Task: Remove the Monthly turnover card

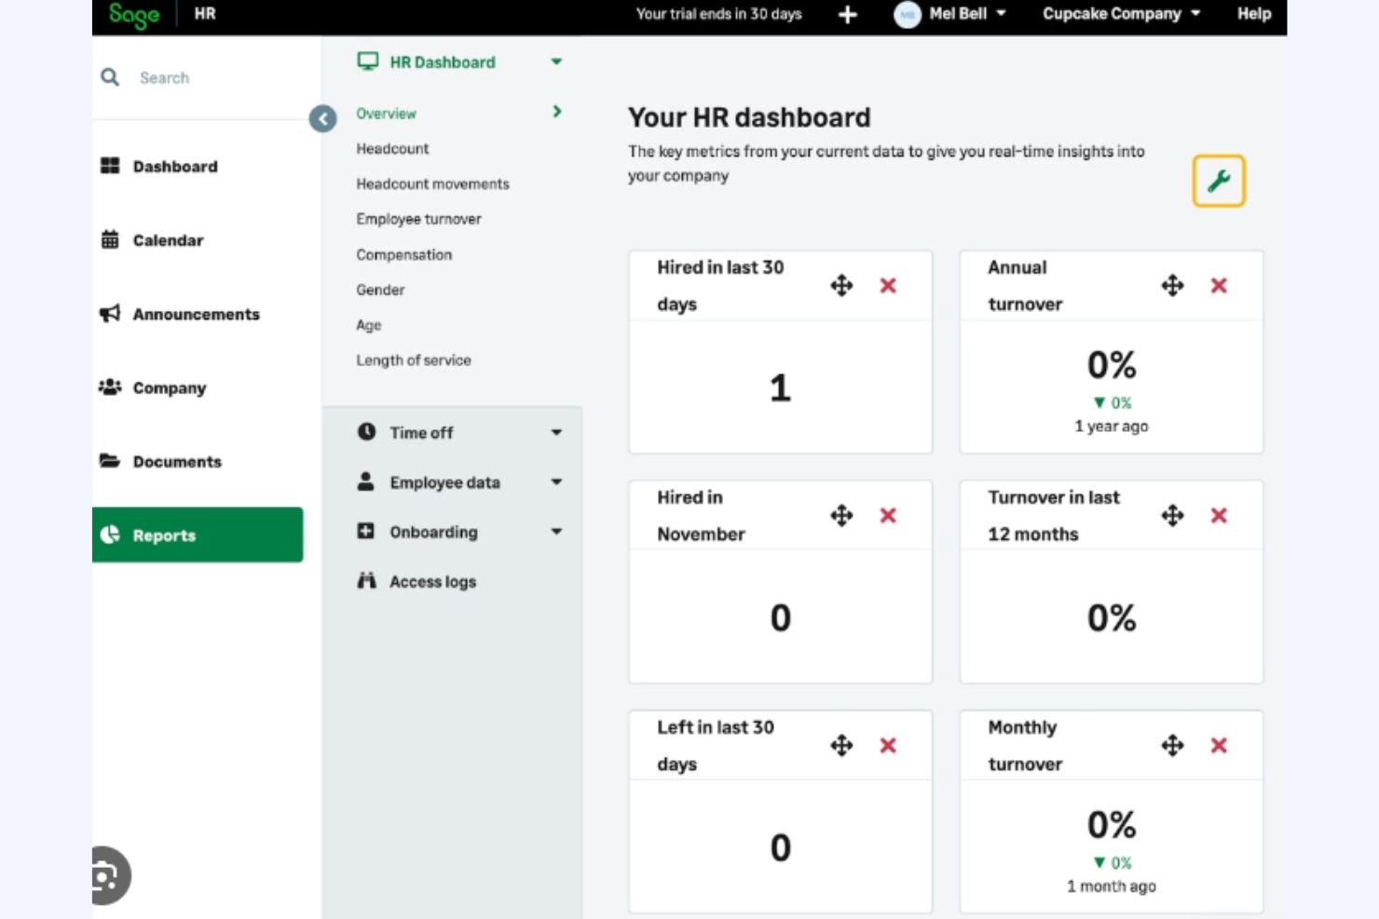Action: 1219,745
